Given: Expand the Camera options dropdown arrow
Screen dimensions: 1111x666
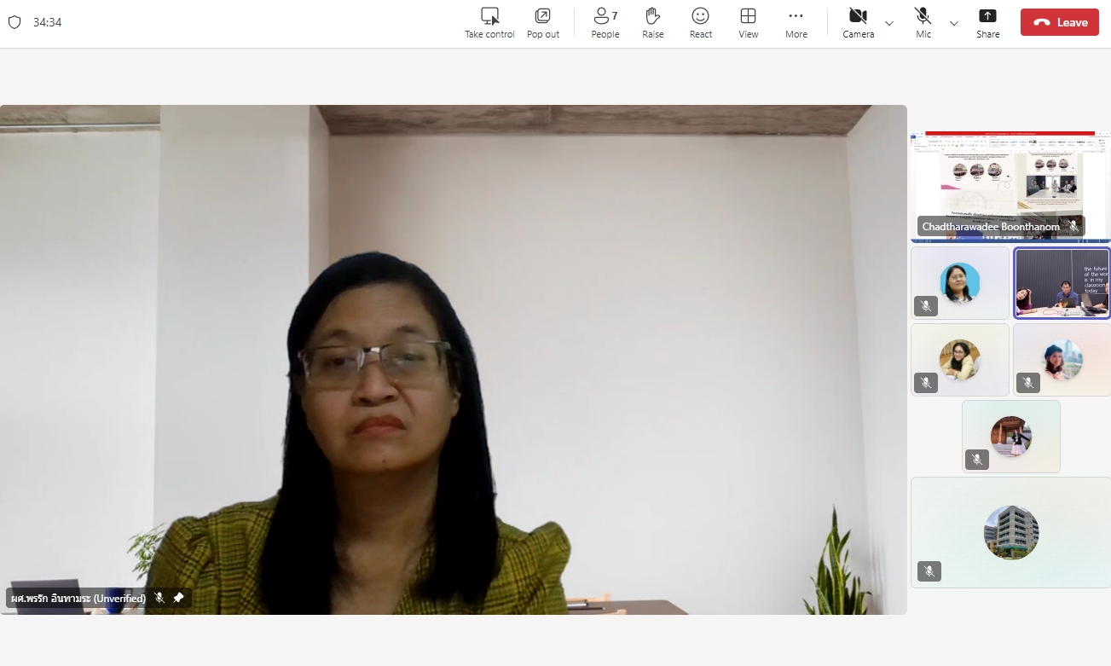Looking at the screenshot, I should click(x=889, y=23).
